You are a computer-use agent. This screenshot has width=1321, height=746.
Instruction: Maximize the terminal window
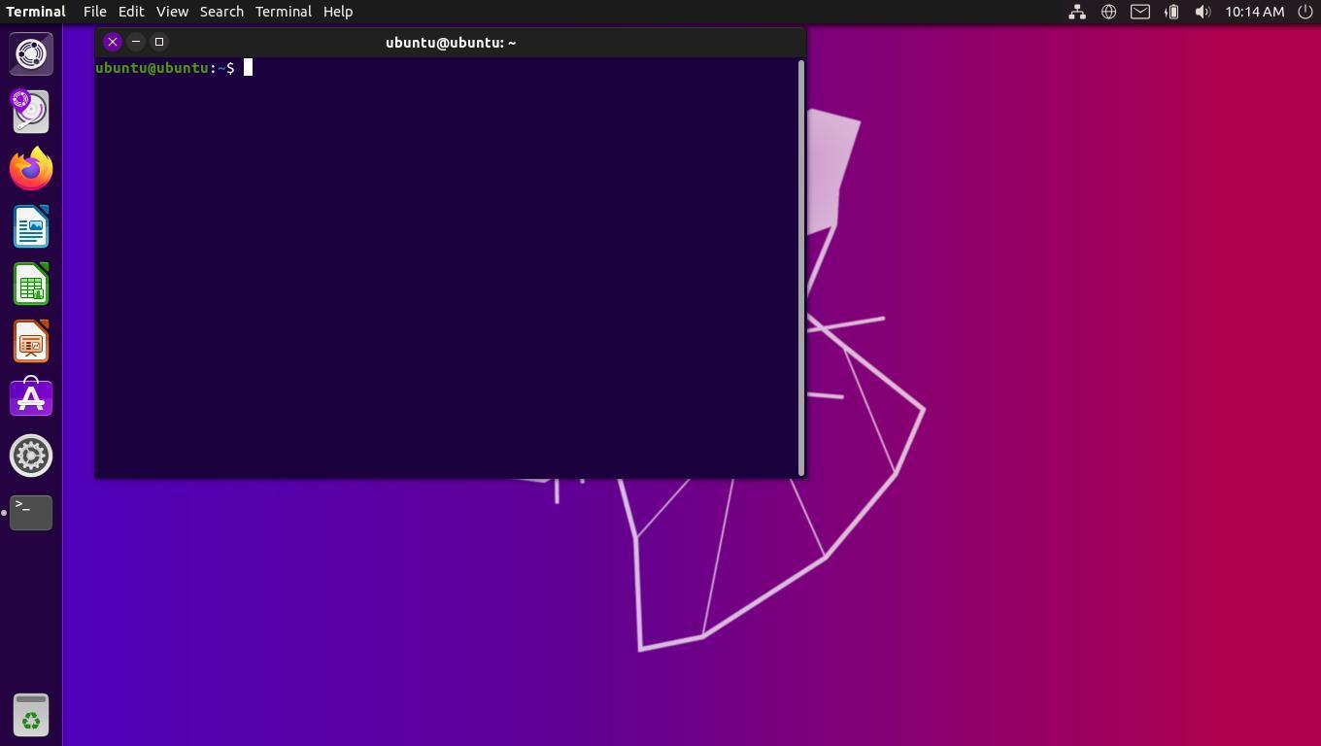tap(159, 42)
